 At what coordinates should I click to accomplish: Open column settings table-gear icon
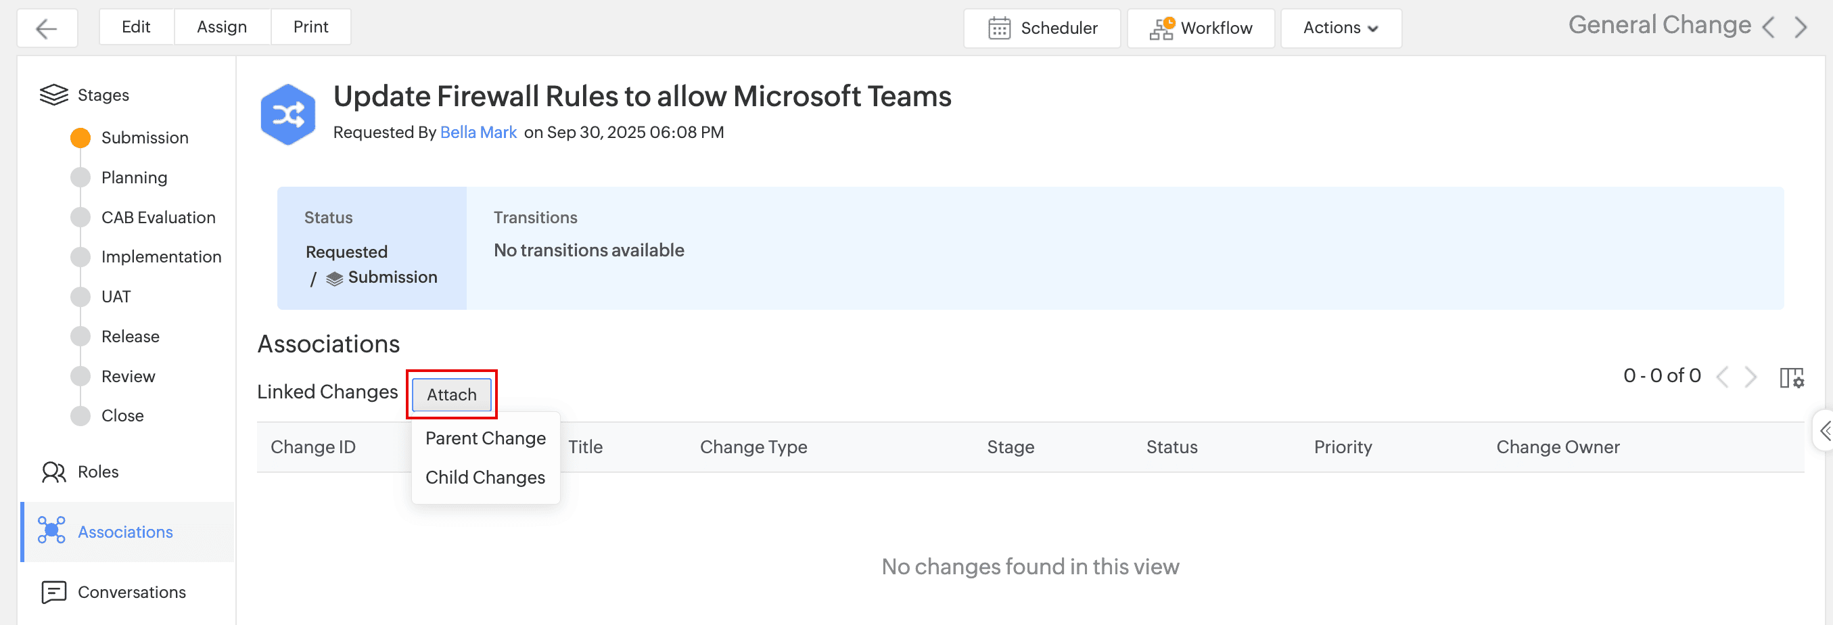(1791, 377)
